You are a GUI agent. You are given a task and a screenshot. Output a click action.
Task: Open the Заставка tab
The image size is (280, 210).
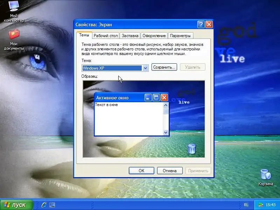[130, 36]
